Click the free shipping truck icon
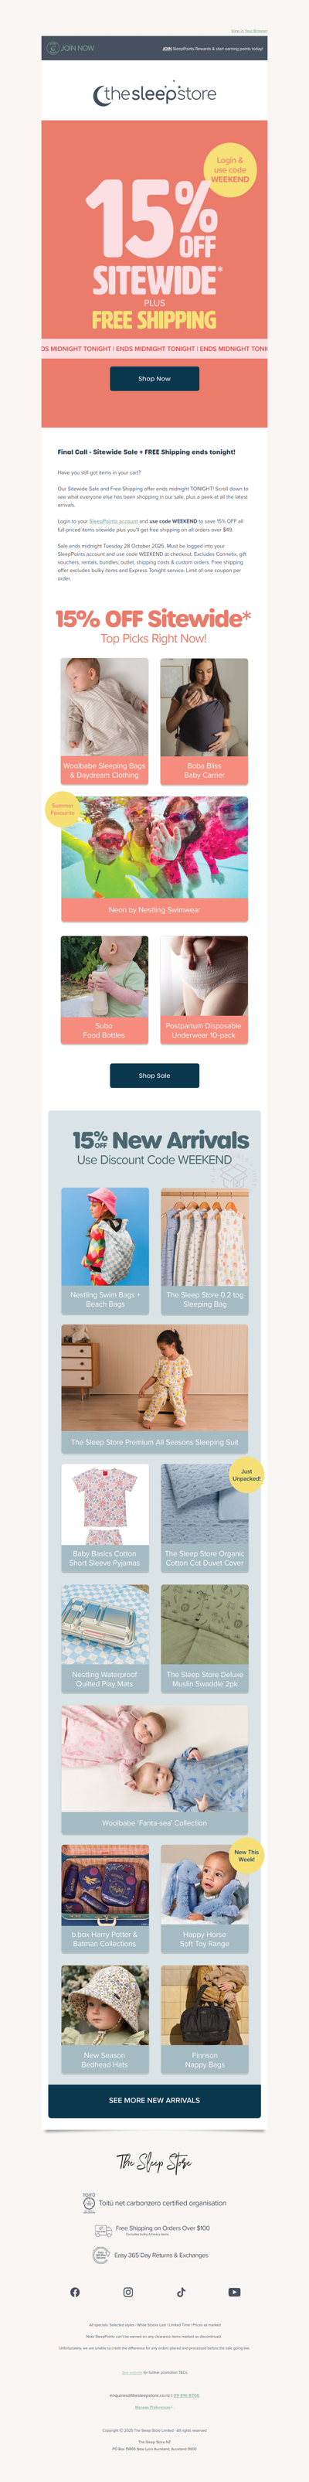 click(103, 2231)
